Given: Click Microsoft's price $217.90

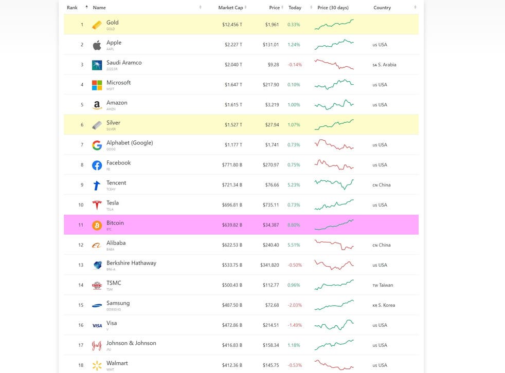Looking at the screenshot, I should pyautogui.click(x=271, y=85).
